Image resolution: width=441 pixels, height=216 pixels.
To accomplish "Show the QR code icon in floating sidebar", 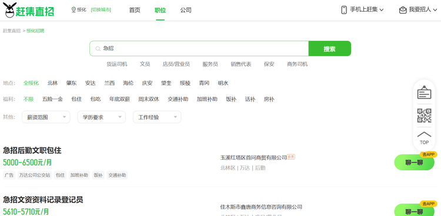I will coord(424,116).
